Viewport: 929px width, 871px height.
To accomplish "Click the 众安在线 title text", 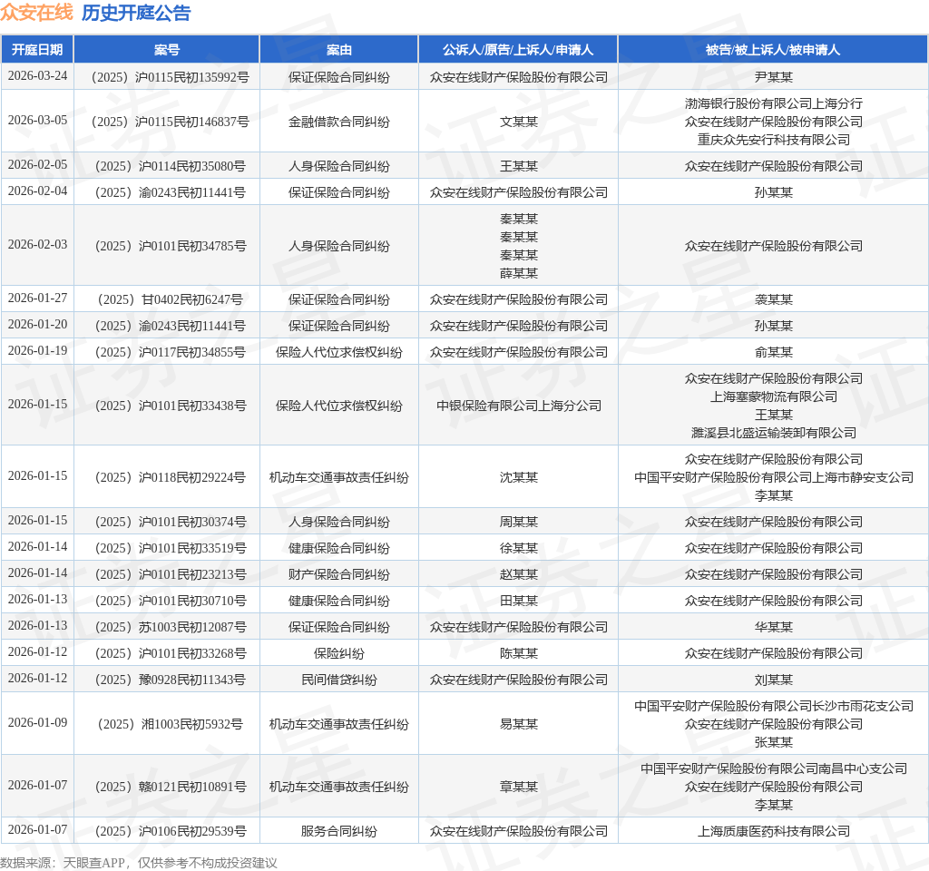I will tap(36, 13).
